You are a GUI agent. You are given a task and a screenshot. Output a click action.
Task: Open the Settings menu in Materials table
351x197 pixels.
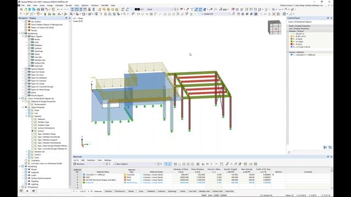107,160
